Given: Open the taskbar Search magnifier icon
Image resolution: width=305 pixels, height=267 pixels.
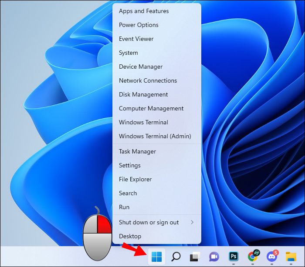Looking at the screenshot, I should [x=176, y=257].
